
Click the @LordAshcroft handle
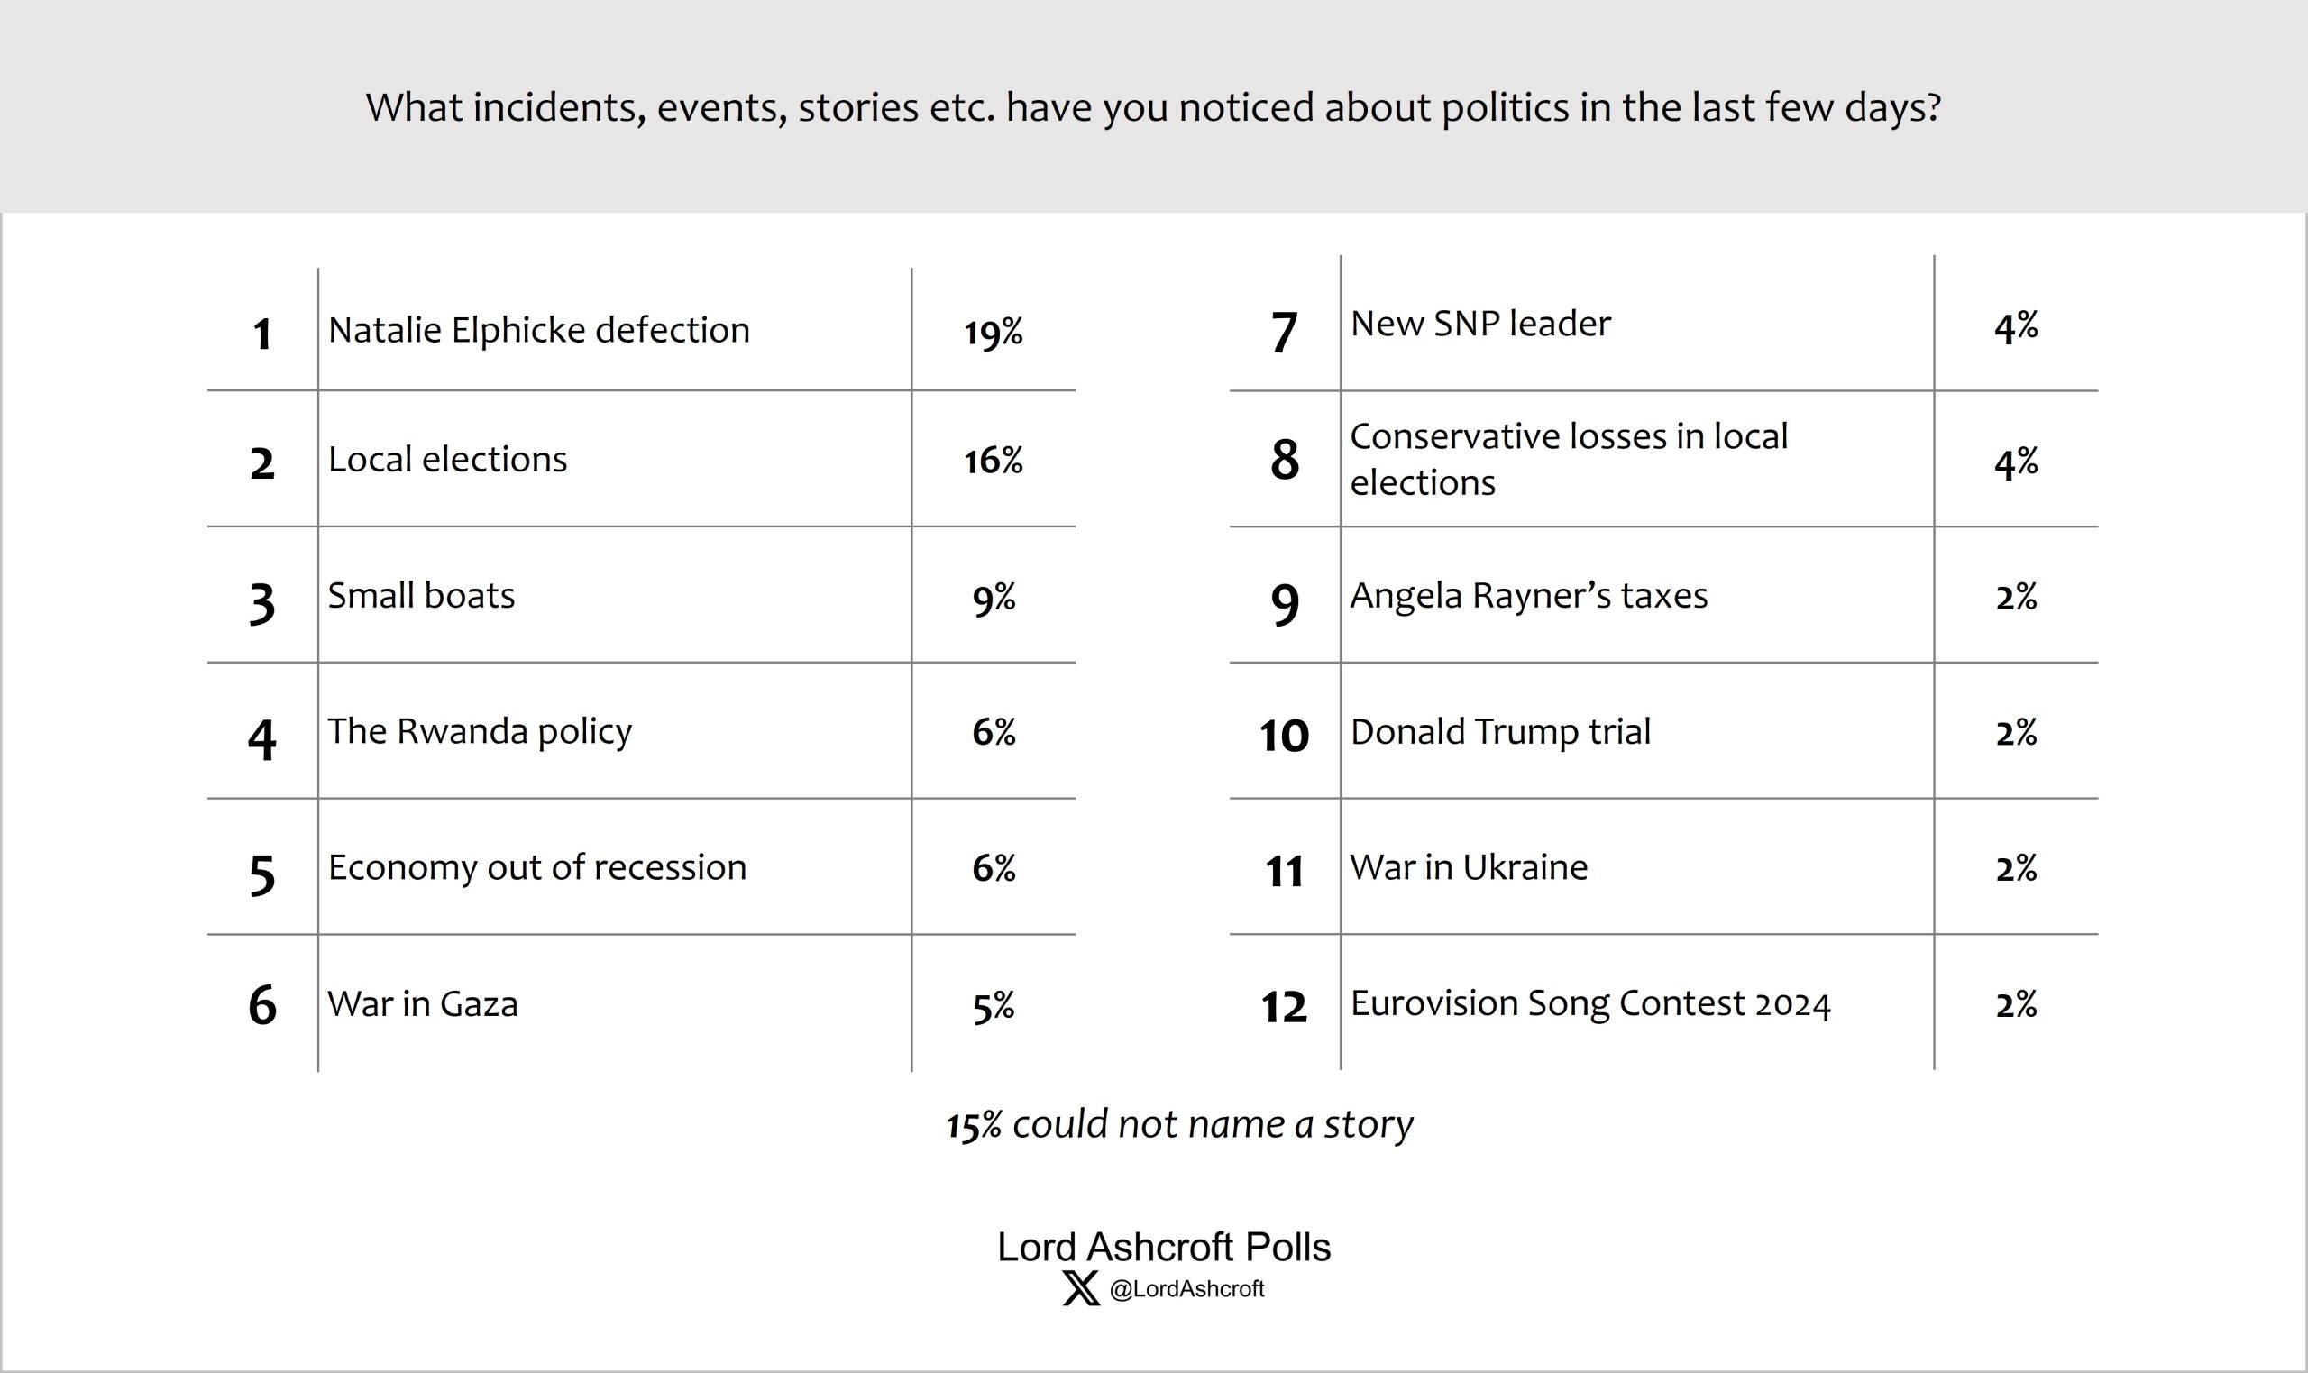1186,1289
